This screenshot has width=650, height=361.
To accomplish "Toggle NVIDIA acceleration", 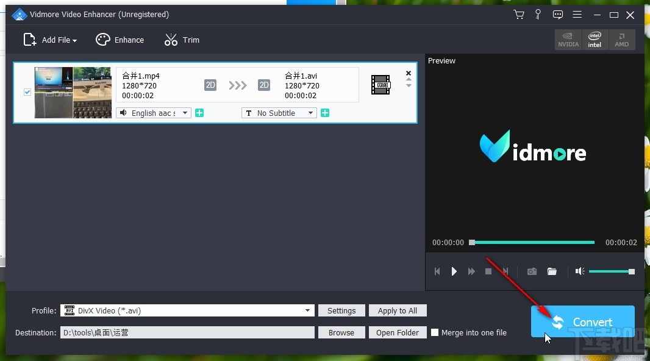I will (x=568, y=40).
